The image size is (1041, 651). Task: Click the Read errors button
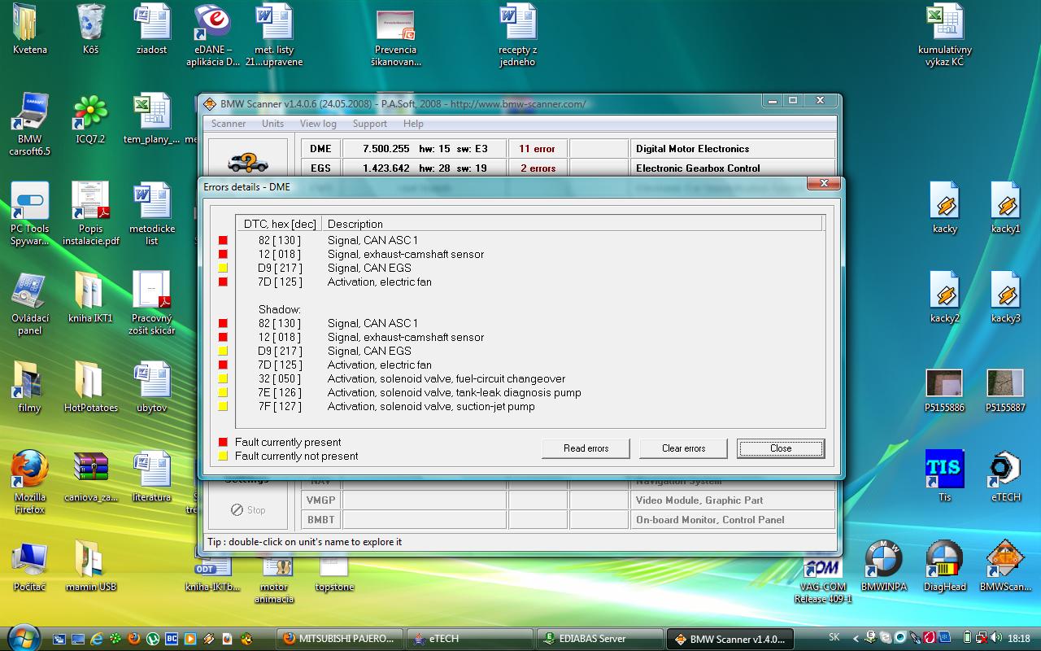586,448
